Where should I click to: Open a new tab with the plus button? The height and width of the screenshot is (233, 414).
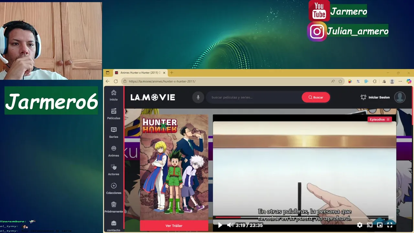click(172, 73)
